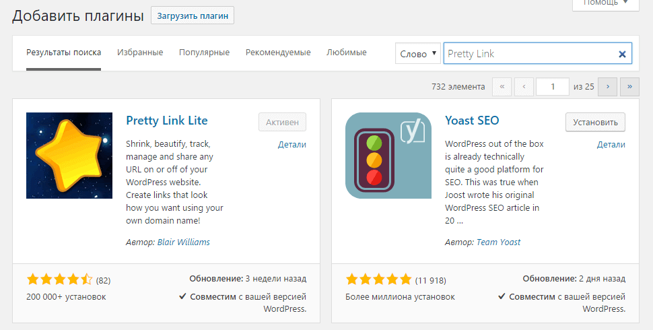Open author Blair Williams link
The image size is (653, 330).
(x=184, y=242)
